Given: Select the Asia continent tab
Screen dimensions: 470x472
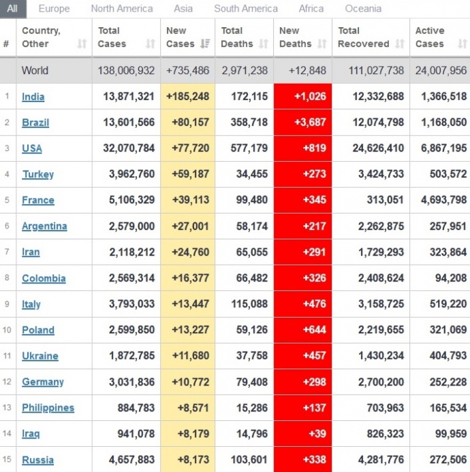Looking at the screenshot, I should (x=183, y=9).
